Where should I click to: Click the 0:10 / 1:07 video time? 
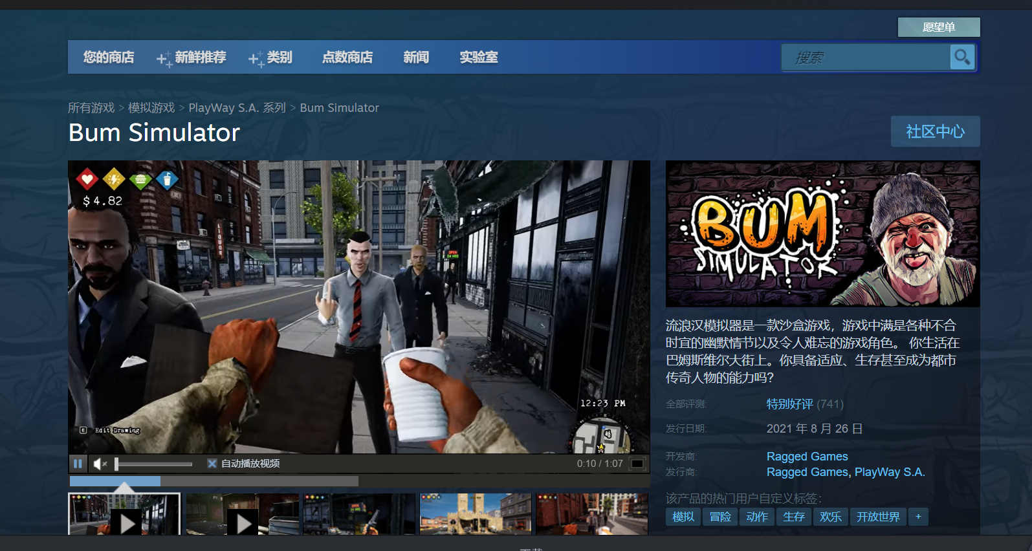pos(600,464)
